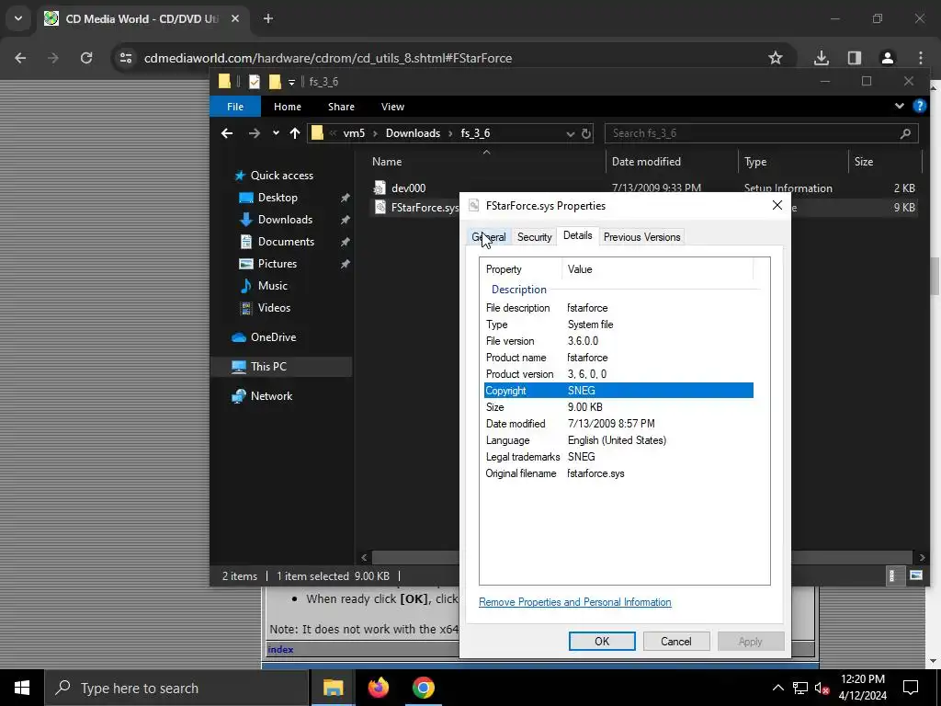Switch Explorer to large icons view

coord(916,575)
